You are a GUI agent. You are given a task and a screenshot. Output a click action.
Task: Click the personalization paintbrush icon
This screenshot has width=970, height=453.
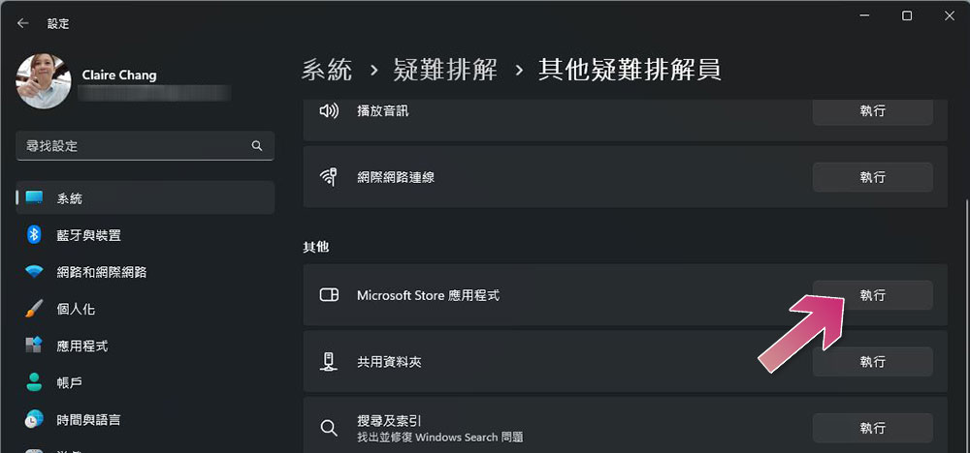tap(34, 309)
